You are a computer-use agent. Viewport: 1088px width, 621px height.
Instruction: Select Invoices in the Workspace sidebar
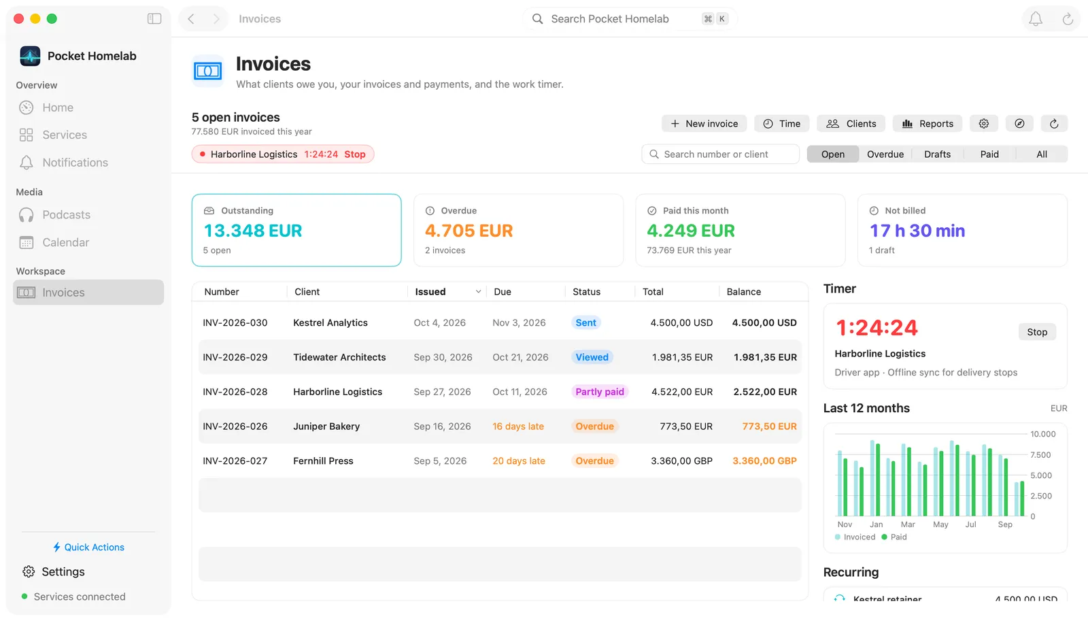(88, 292)
